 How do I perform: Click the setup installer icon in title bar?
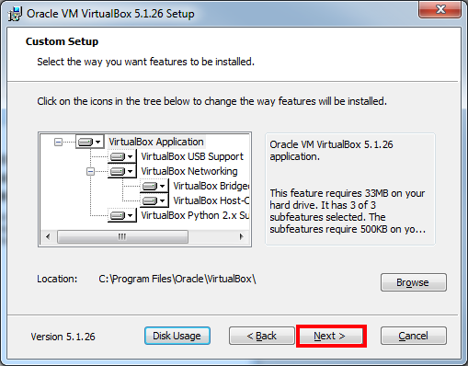[x=15, y=14]
